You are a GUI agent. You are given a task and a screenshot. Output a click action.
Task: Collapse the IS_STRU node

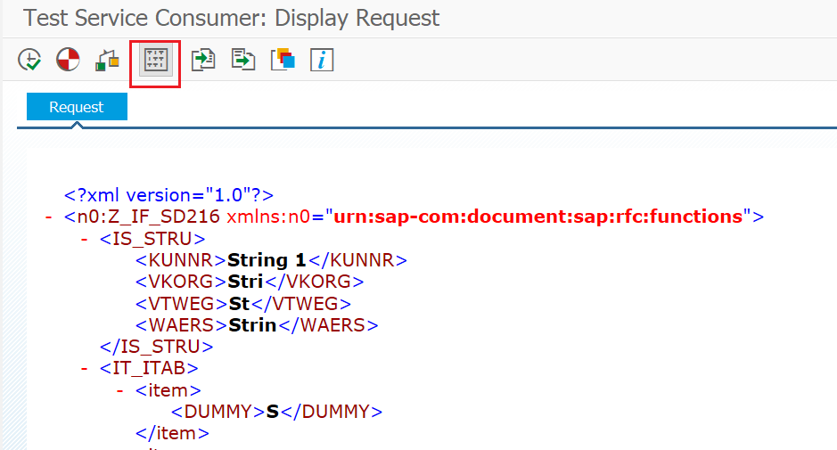(85, 239)
